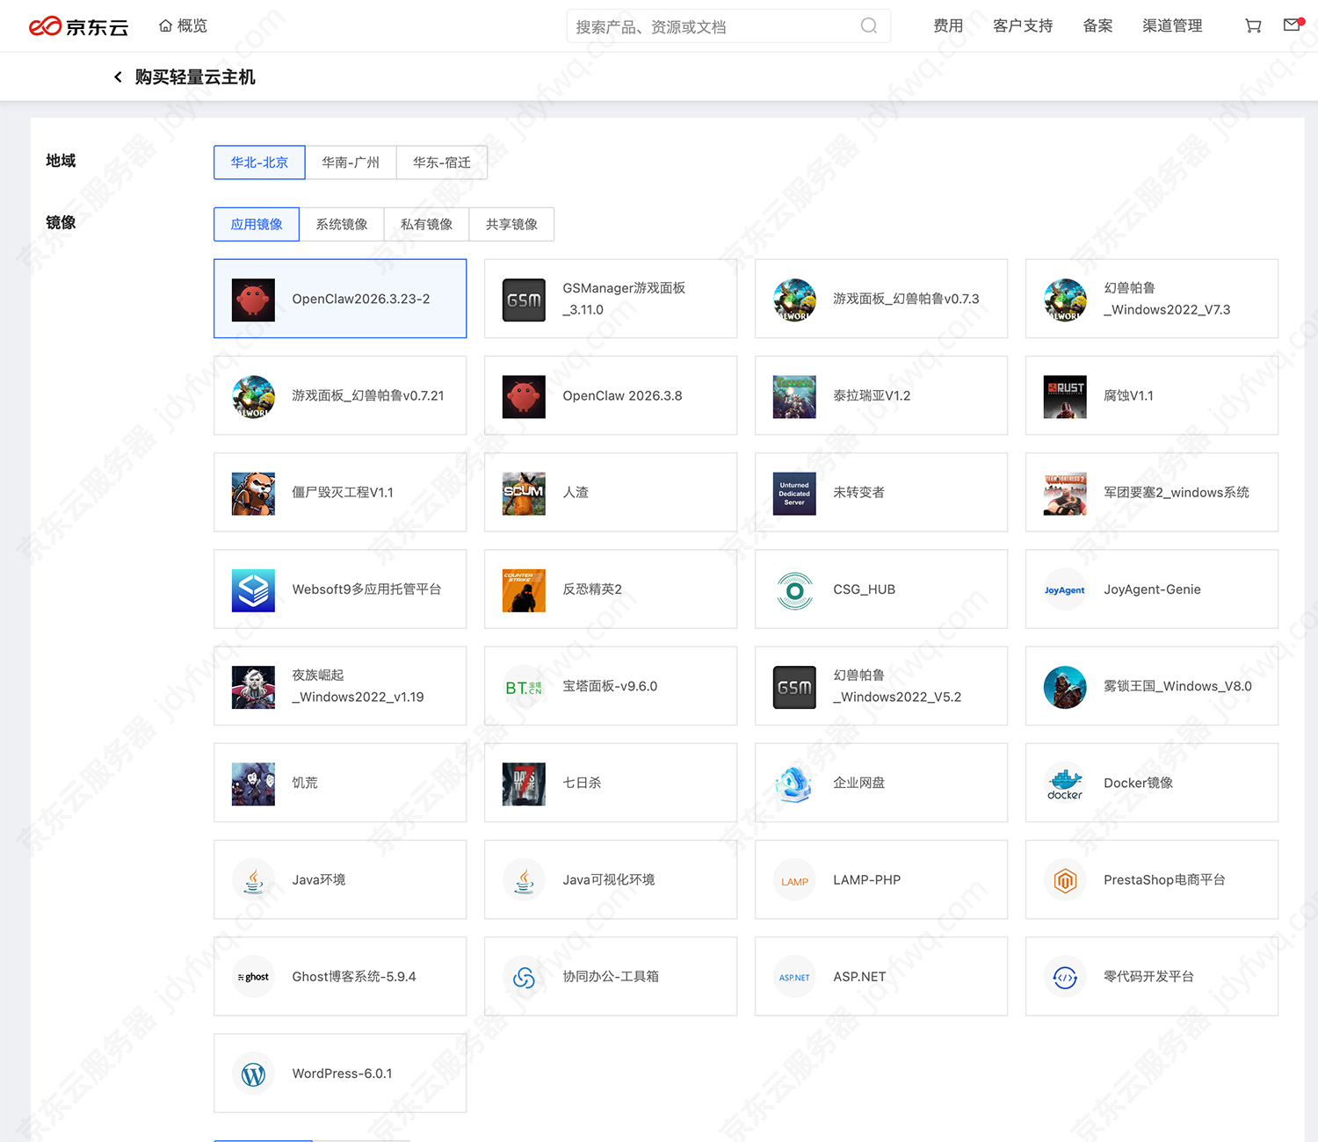Click the JoyAgent-Genie label text

pyautogui.click(x=1152, y=589)
